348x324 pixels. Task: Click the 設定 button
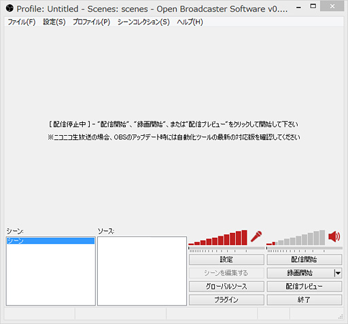226,259
